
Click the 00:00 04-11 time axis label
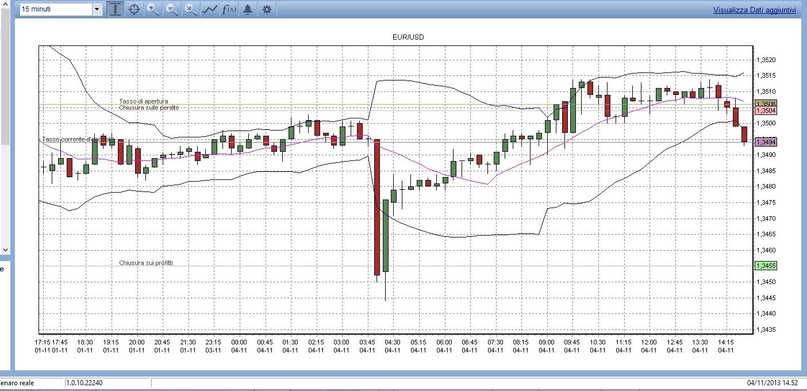[239, 346]
